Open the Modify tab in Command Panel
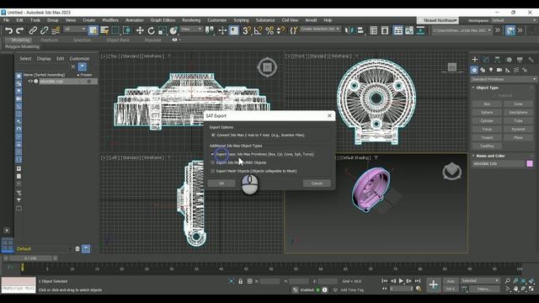The height and width of the screenshot is (303, 539). pos(486,60)
